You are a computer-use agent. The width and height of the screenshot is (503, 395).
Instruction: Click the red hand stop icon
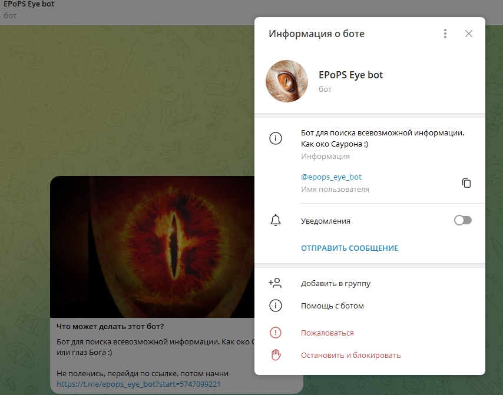(x=276, y=355)
